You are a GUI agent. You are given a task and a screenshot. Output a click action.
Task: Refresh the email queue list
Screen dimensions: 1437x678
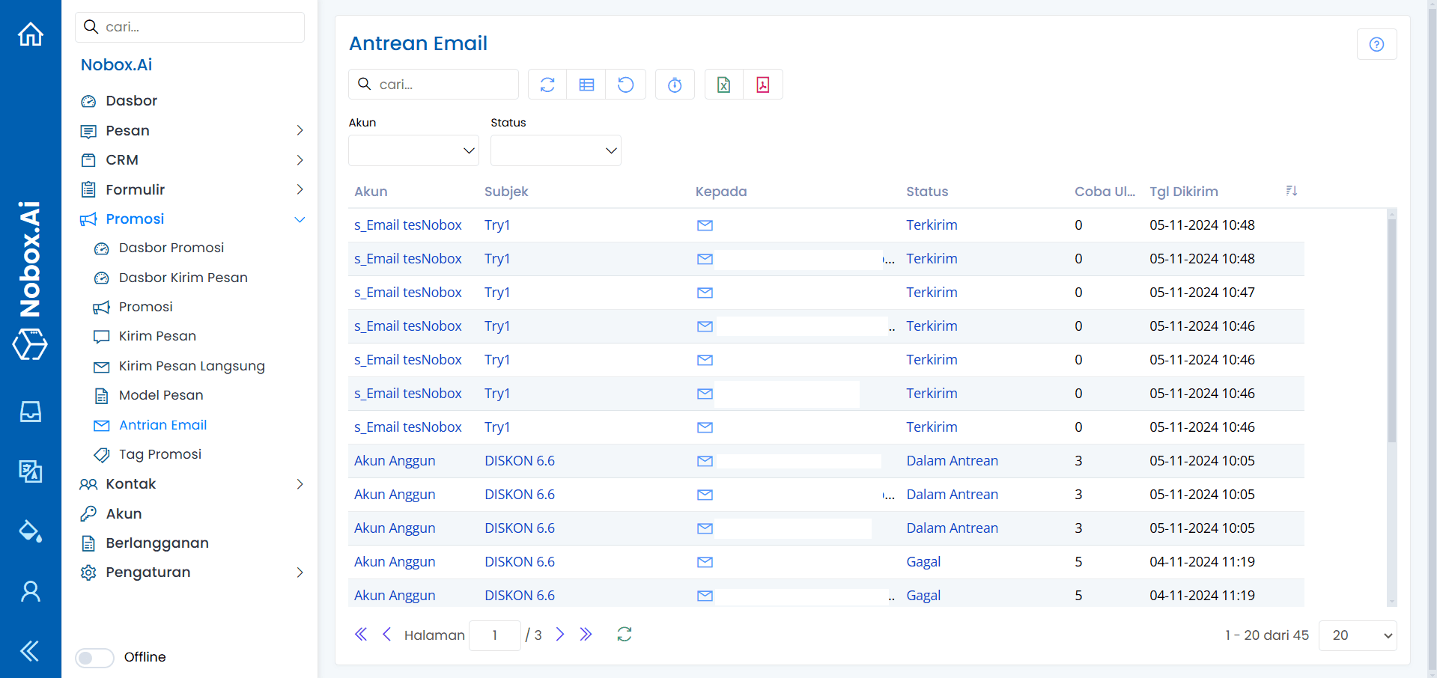coord(547,84)
